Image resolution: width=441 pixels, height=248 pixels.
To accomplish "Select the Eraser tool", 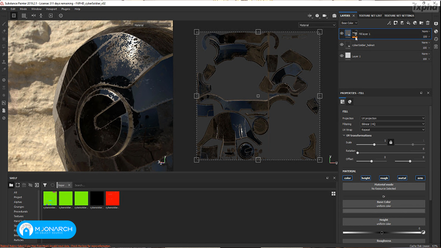I will (x=4, y=32).
